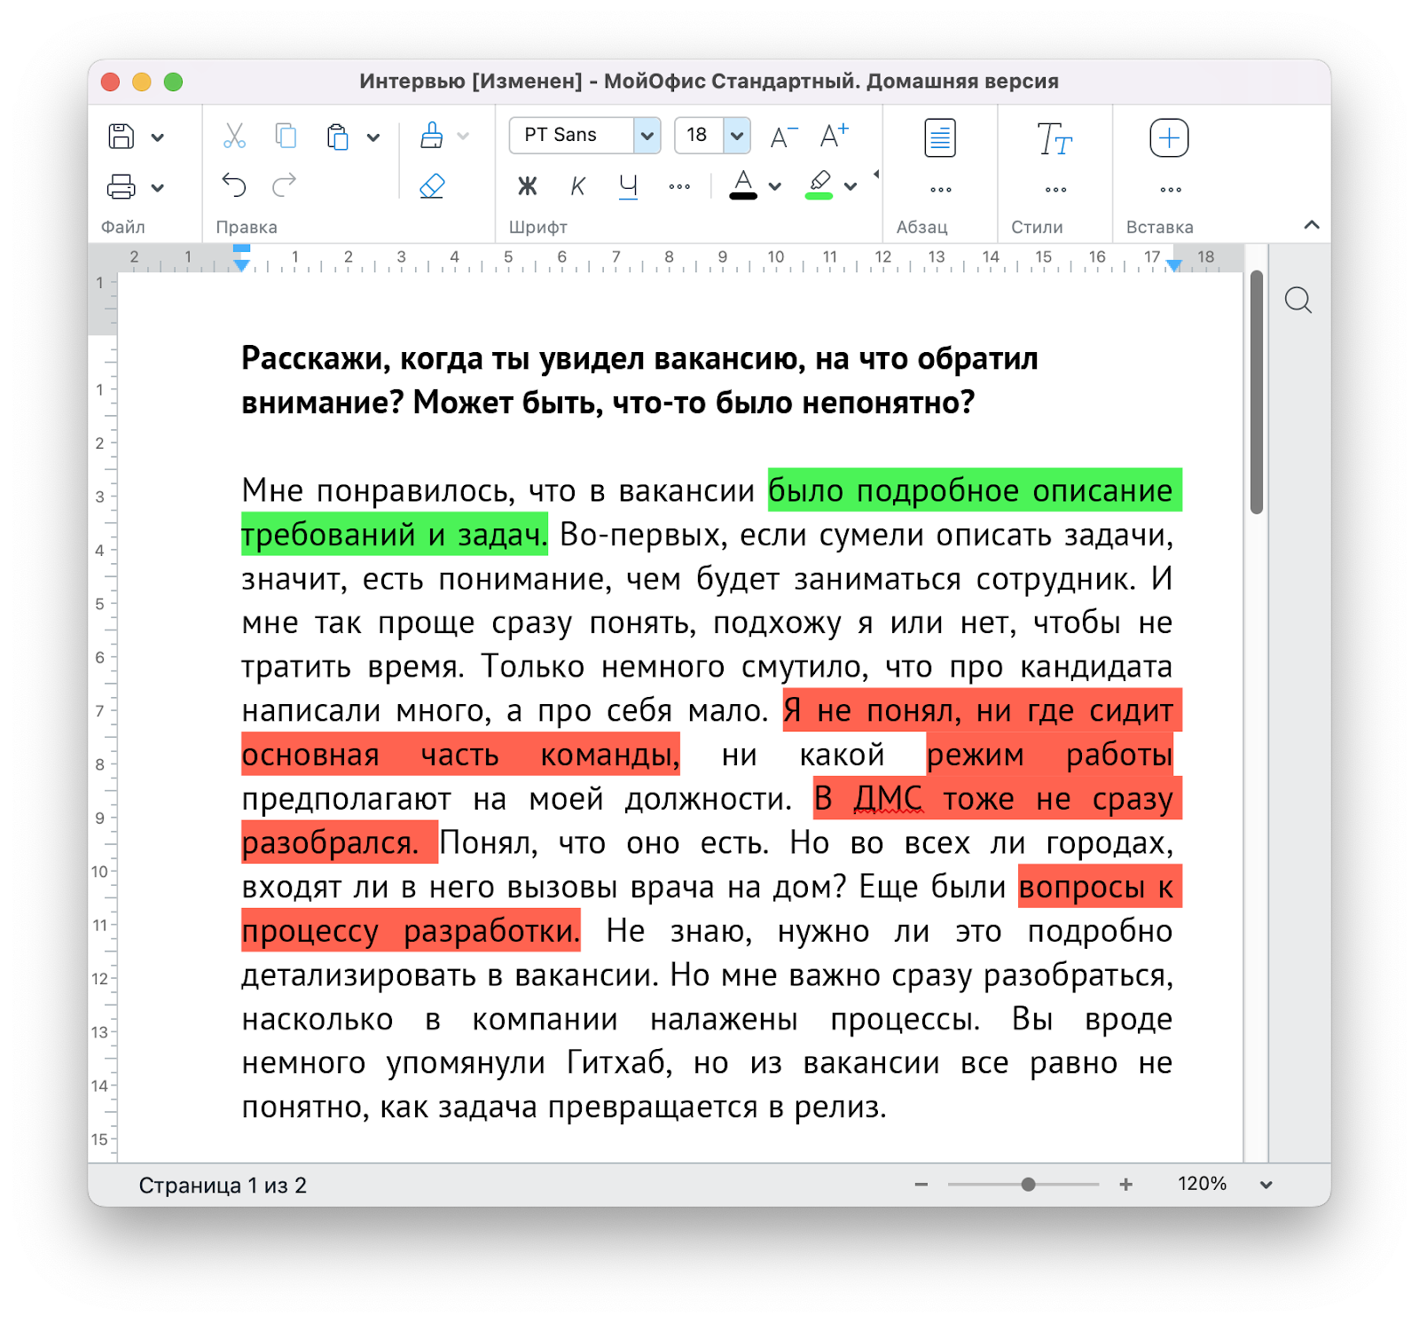
Task: Open the PT Sans font name dropdown
Action: [647, 136]
